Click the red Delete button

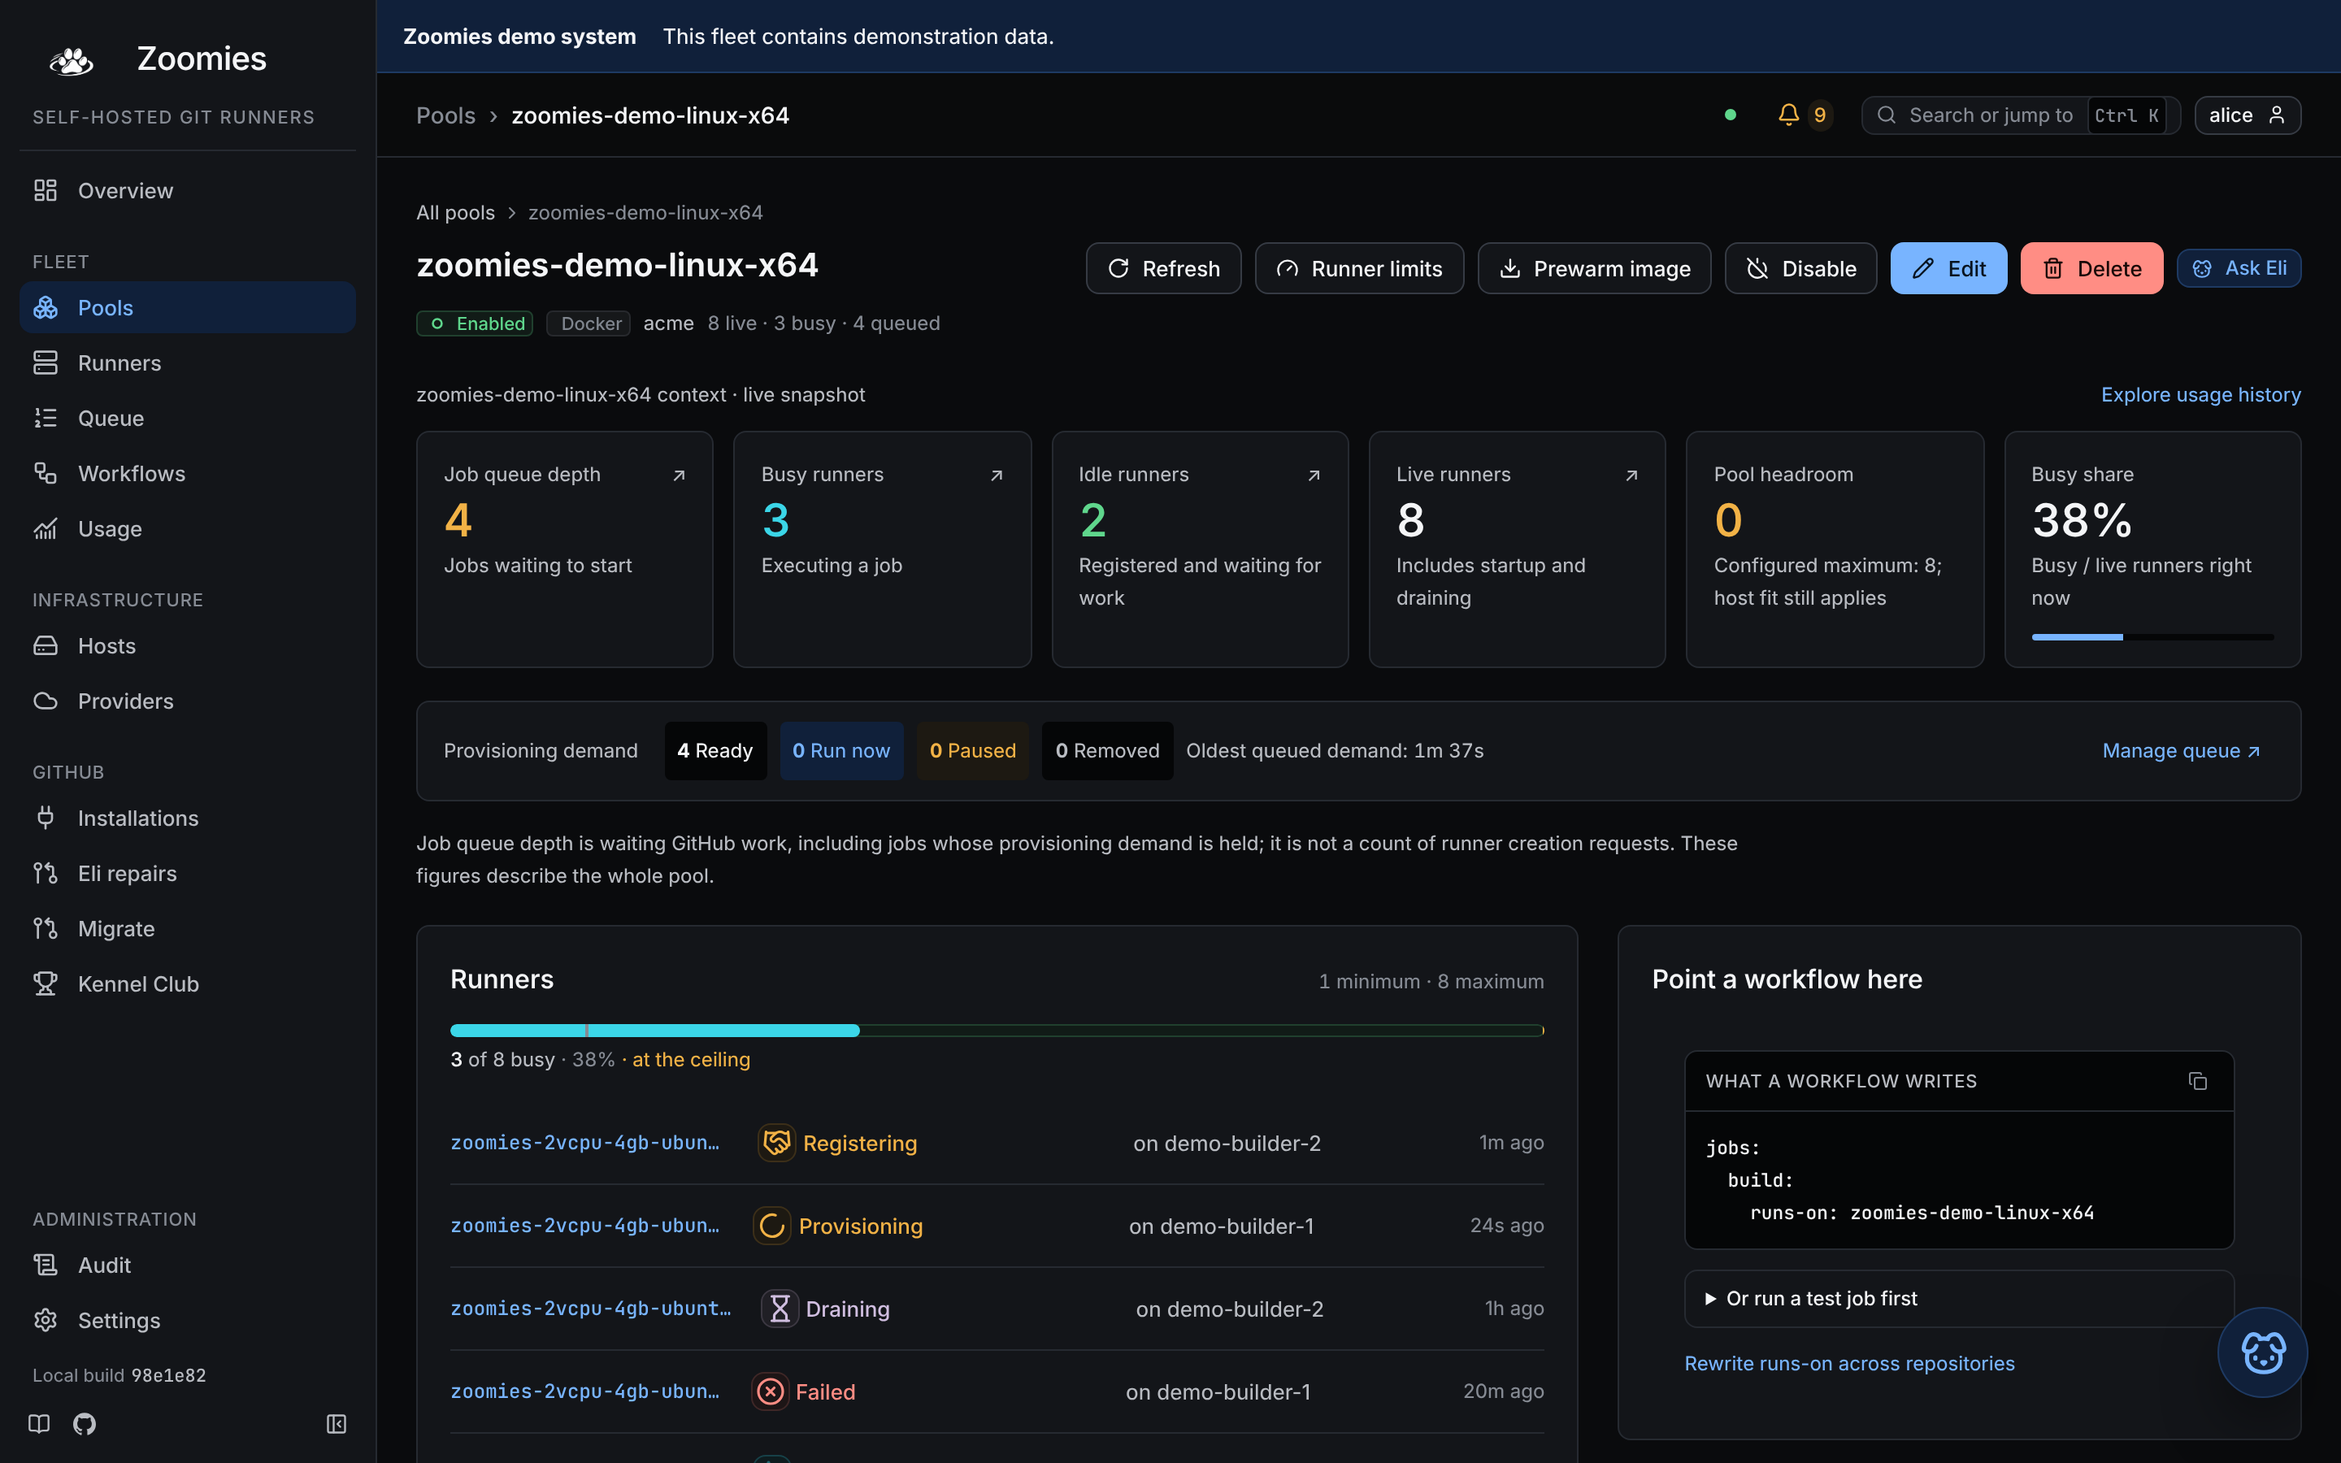coord(2091,268)
